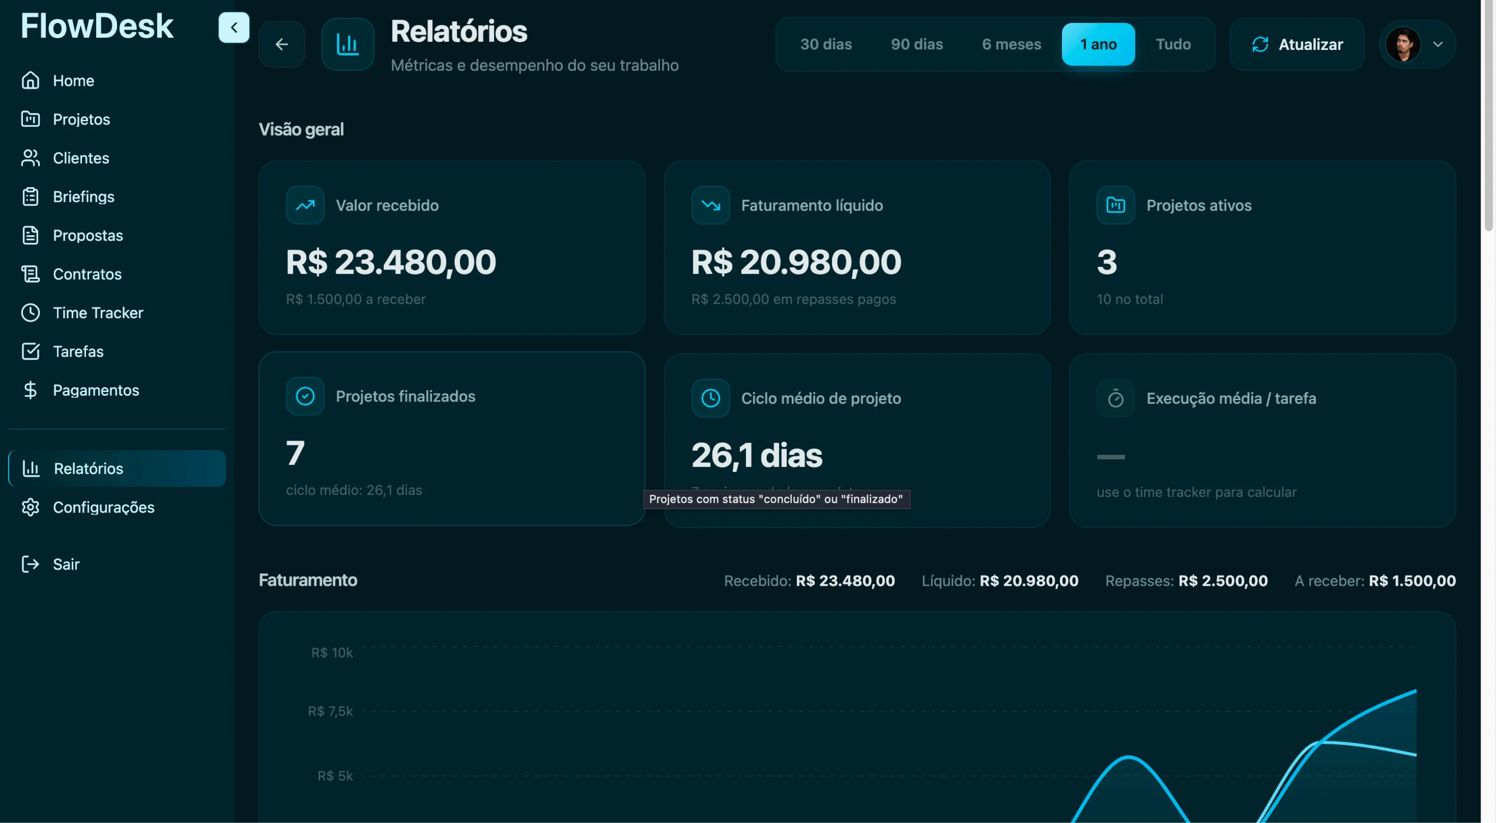Click the Projetos finalizados check-circle icon
This screenshot has width=1496, height=823.
click(305, 396)
